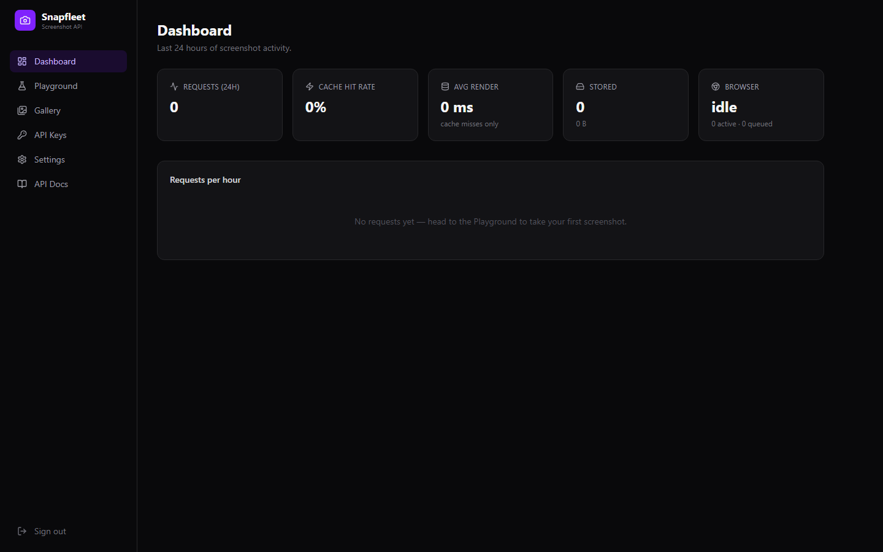This screenshot has width=883, height=552.
Task: Click the 'No requests yet' empty-state message
Action: [491, 221]
